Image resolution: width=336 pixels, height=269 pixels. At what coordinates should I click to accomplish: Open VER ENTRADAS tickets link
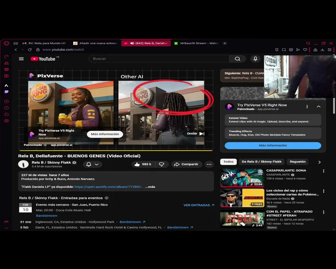pos(199,205)
